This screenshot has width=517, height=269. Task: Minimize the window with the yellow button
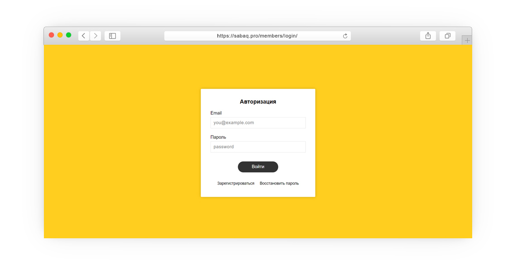[60, 35]
